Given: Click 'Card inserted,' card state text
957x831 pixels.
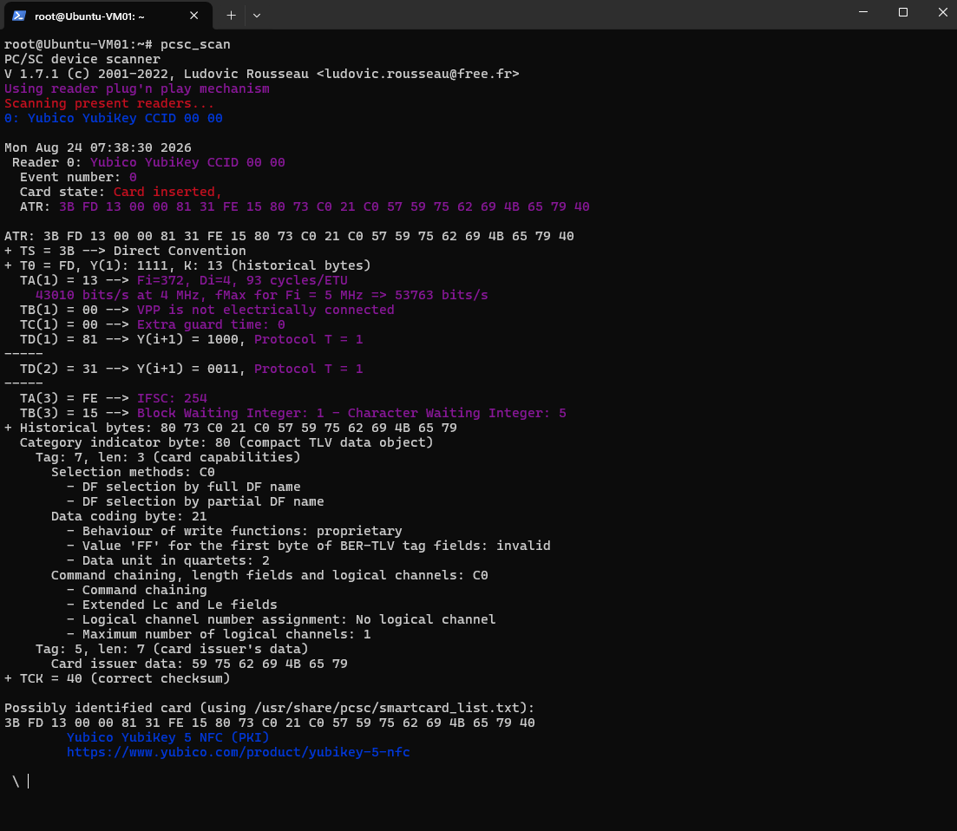Looking at the screenshot, I should point(167,193).
